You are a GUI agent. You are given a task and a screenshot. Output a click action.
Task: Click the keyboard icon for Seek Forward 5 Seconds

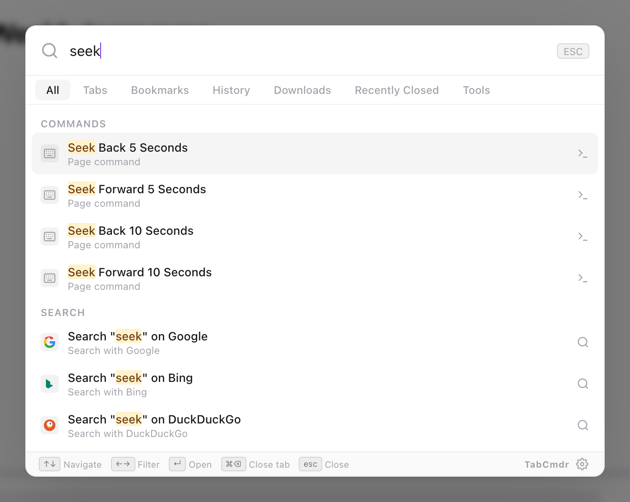[x=50, y=195]
